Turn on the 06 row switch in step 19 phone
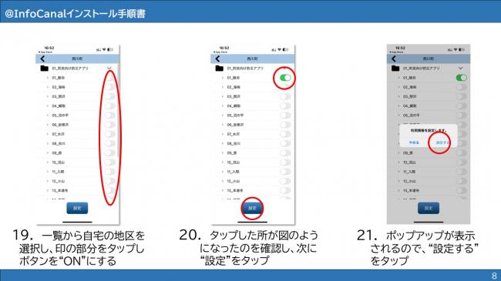The image size is (501, 281). coord(110,125)
